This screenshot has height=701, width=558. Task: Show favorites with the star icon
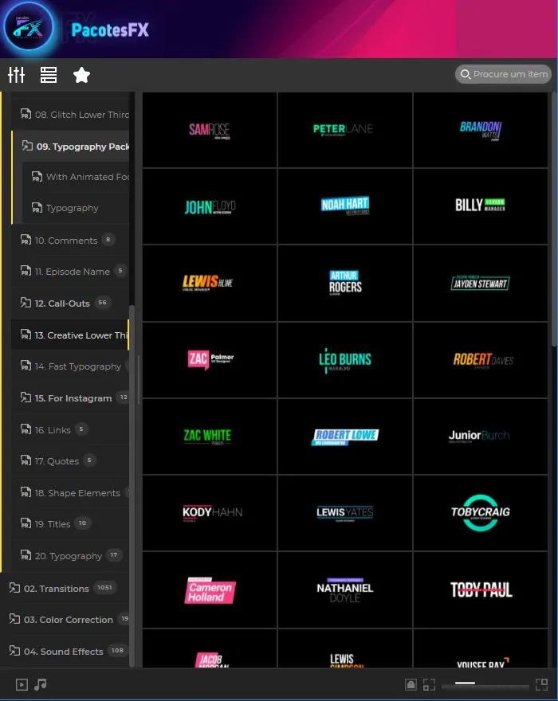tap(81, 75)
